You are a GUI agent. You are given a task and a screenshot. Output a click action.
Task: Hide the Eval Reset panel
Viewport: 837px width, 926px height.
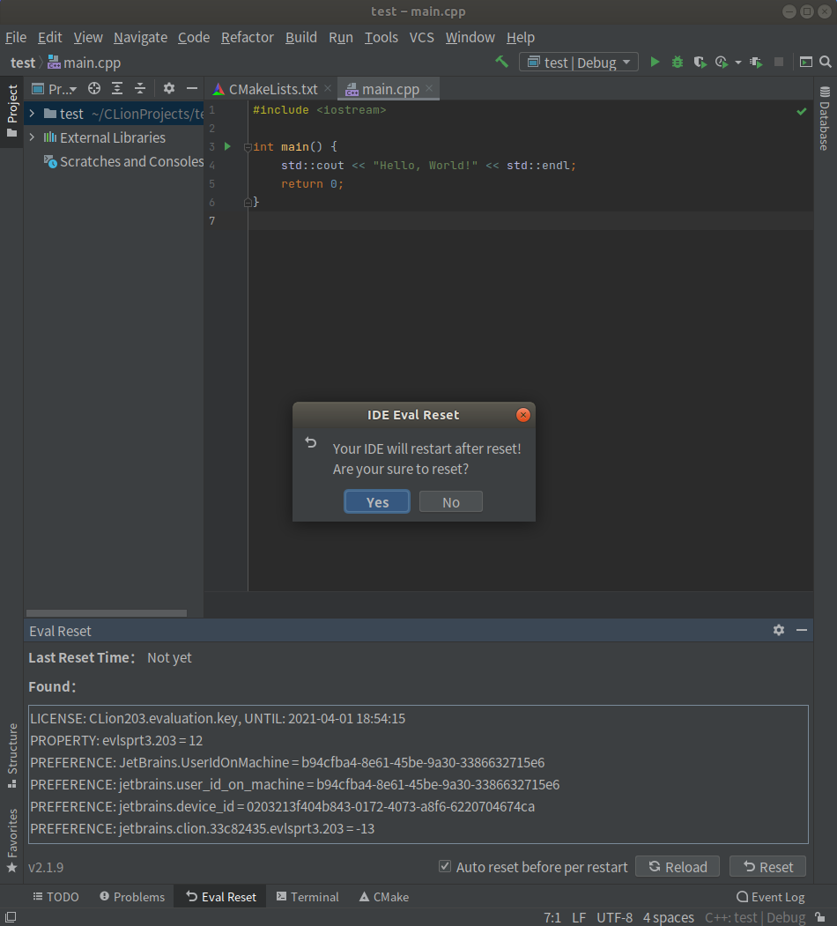coord(802,630)
